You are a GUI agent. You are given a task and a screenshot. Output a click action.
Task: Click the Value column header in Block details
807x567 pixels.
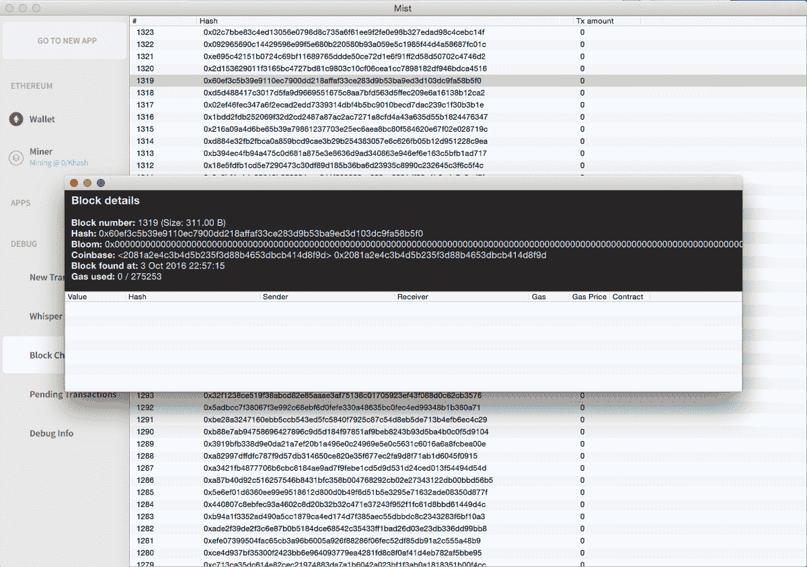coord(95,297)
